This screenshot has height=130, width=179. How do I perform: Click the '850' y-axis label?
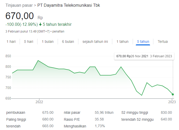[x=8, y=56]
